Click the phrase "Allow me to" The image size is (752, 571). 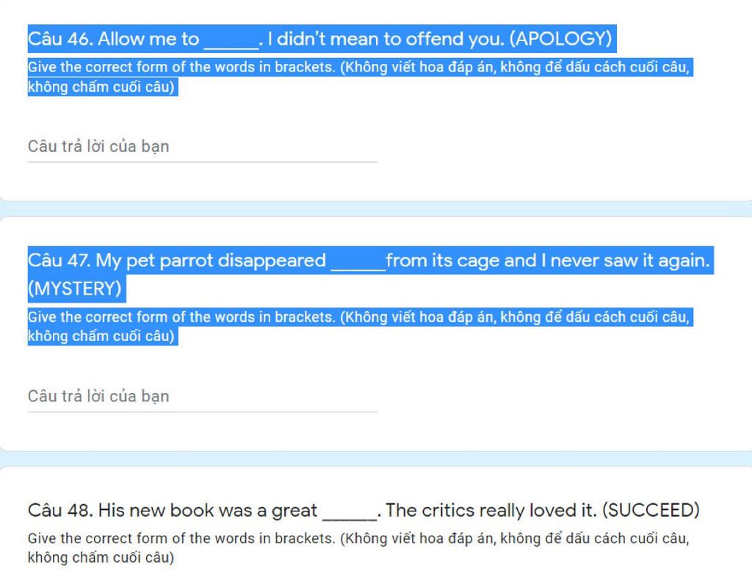148,38
